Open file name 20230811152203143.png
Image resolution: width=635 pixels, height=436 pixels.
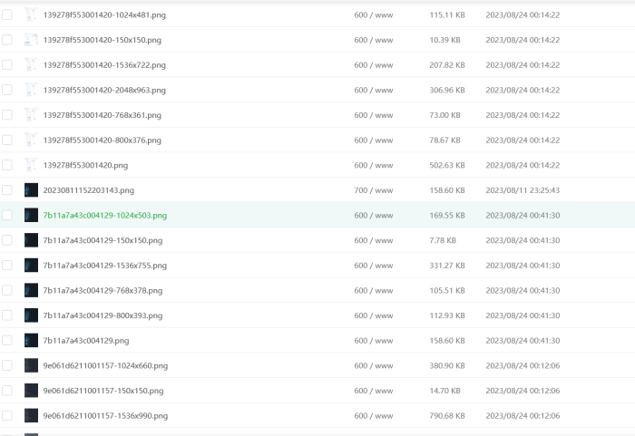[x=88, y=190]
